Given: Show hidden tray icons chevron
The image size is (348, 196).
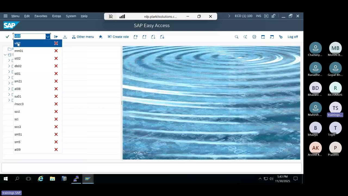Looking at the screenshot, I should tap(260, 179).
